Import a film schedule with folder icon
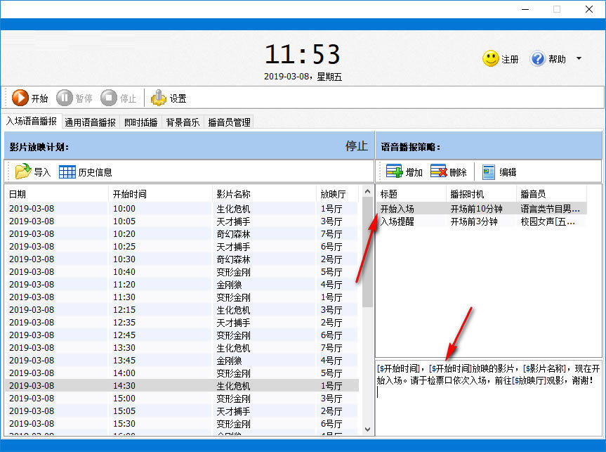606x452 pixels. [24, 172]
